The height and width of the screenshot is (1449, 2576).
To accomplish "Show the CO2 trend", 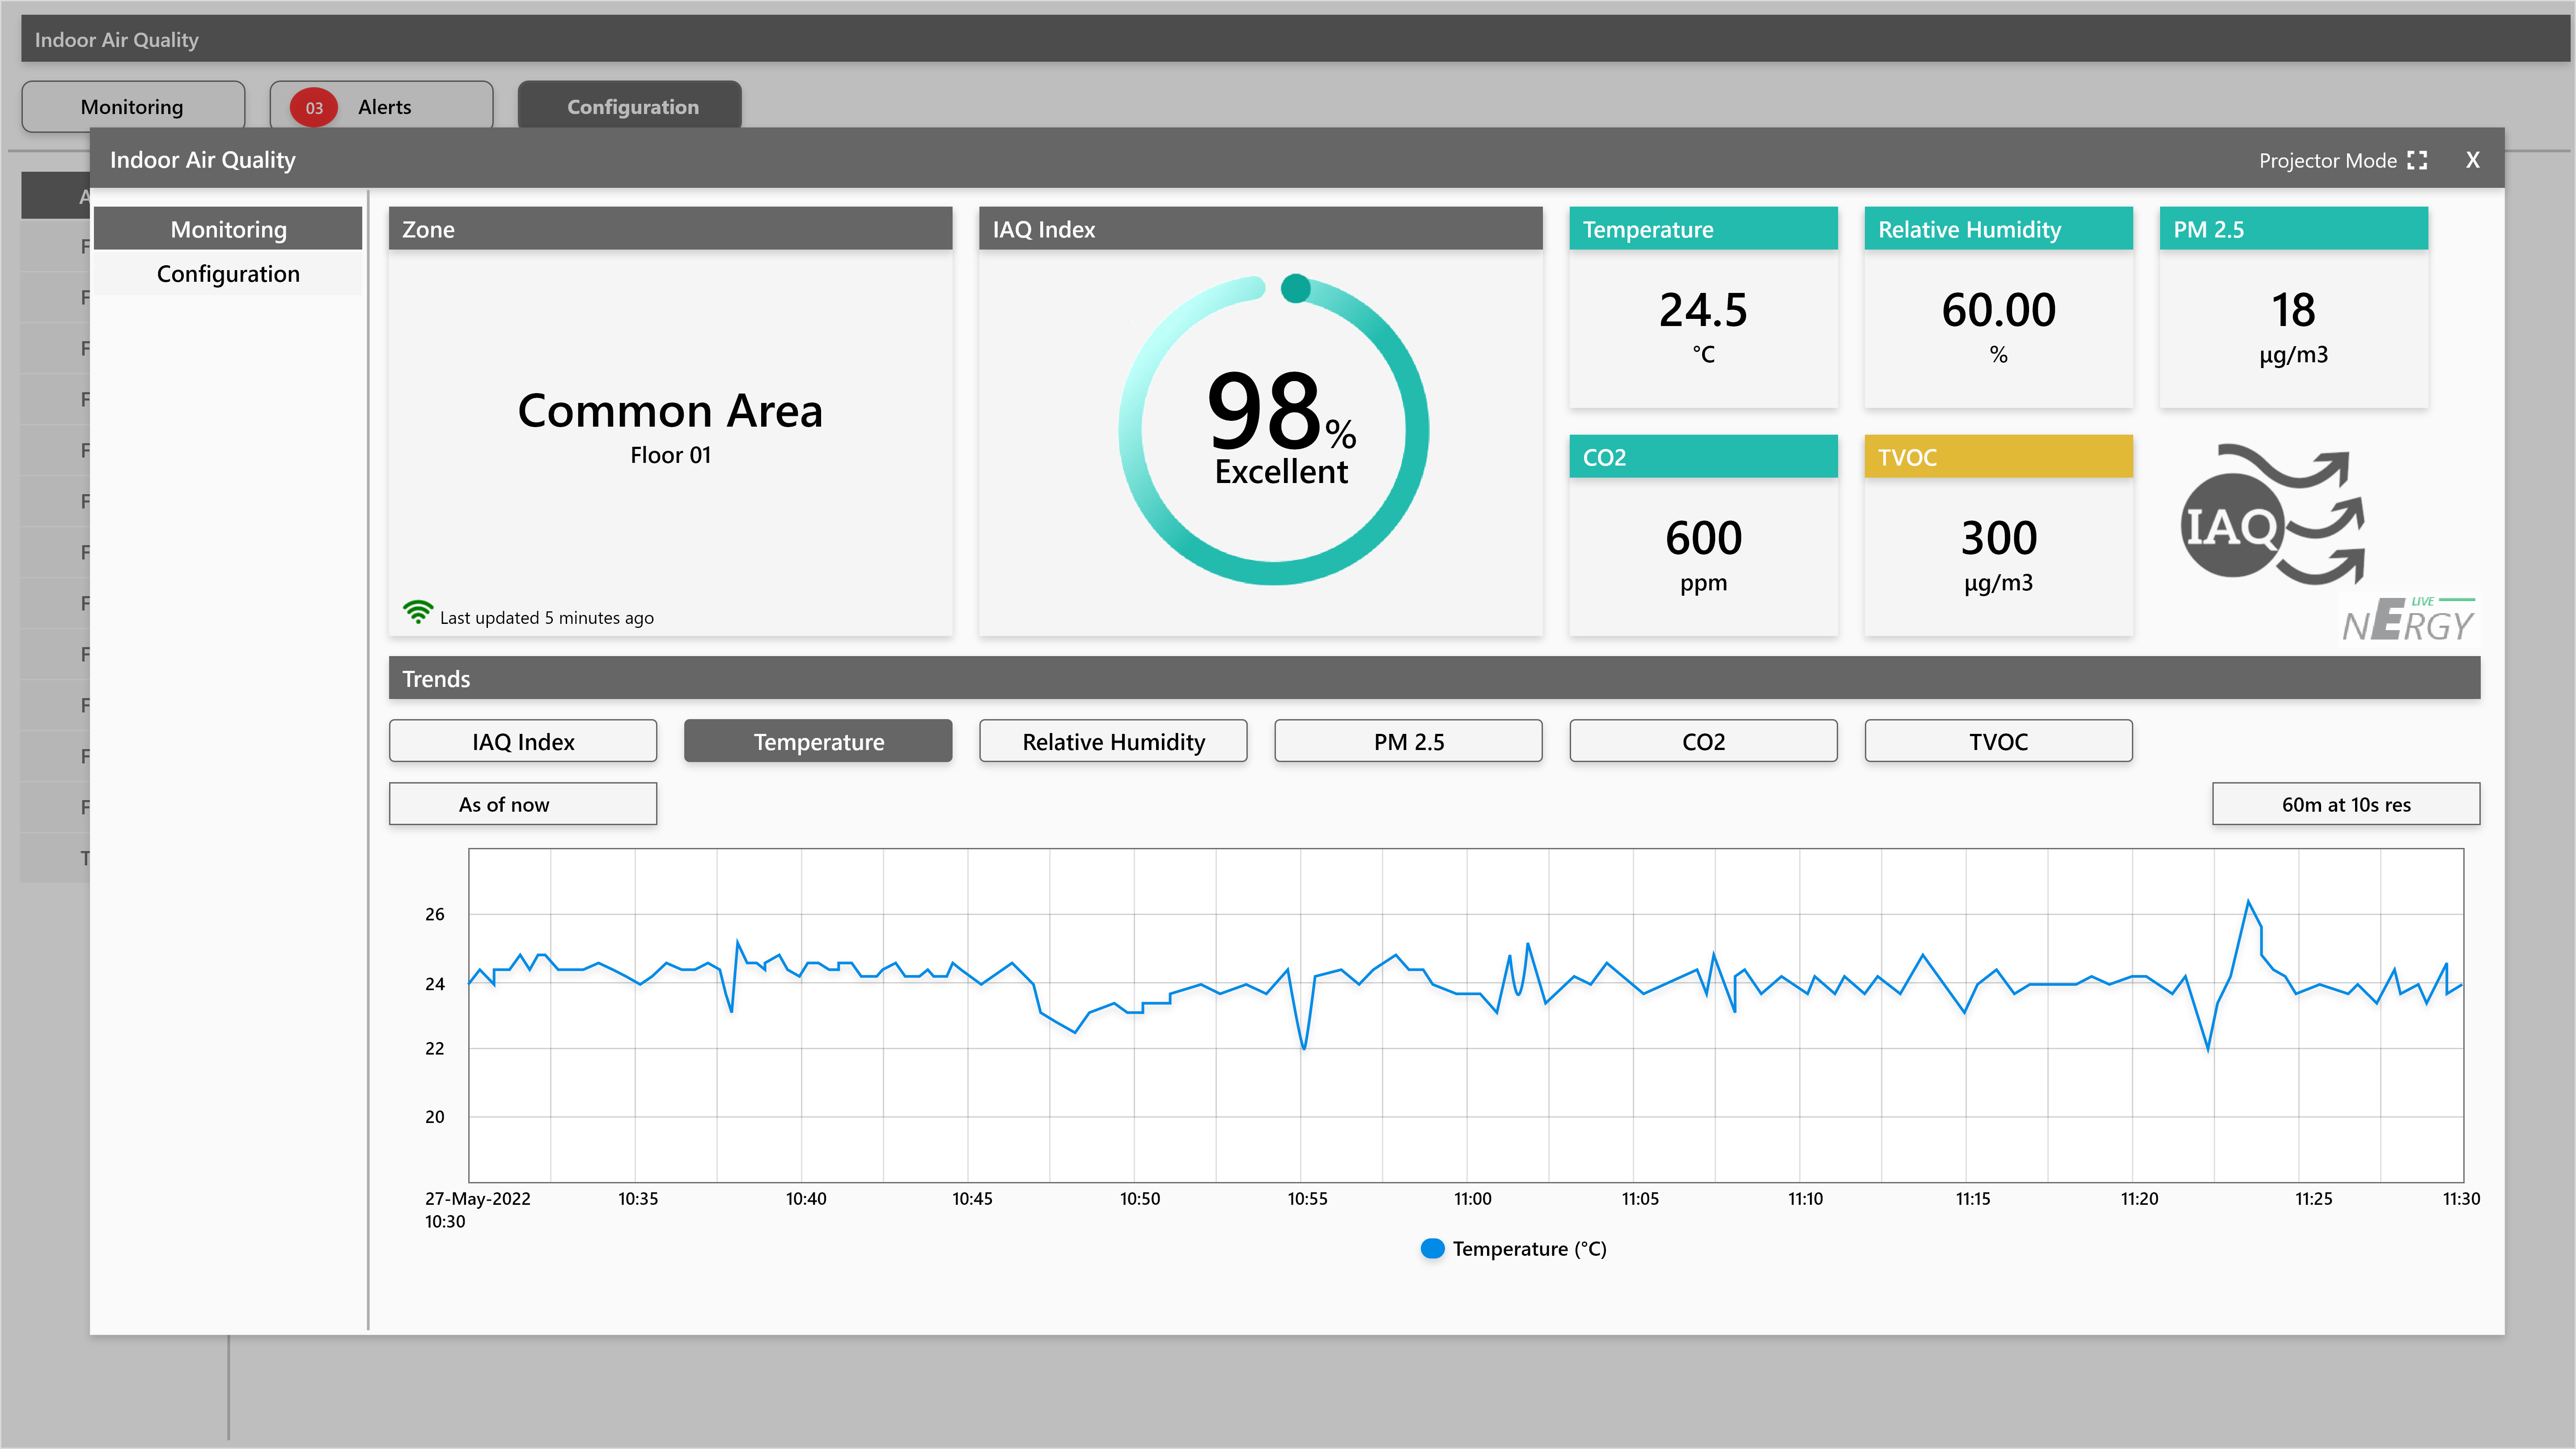I will (1703, 741).
